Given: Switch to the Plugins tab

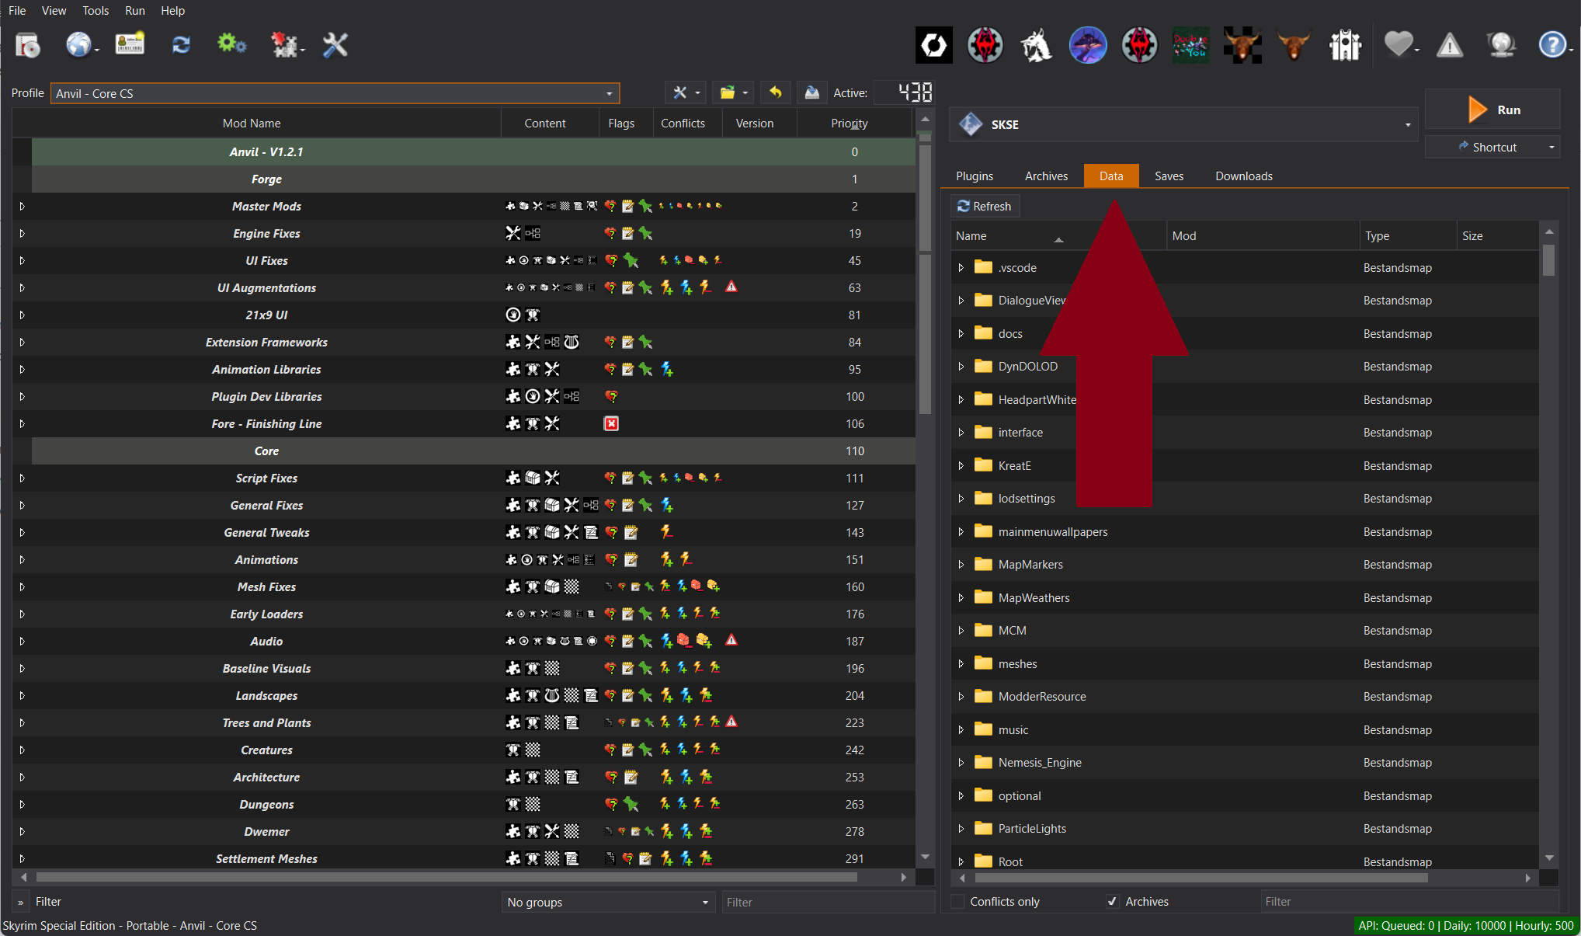Looking at the screenshot, I should (974, 176).
